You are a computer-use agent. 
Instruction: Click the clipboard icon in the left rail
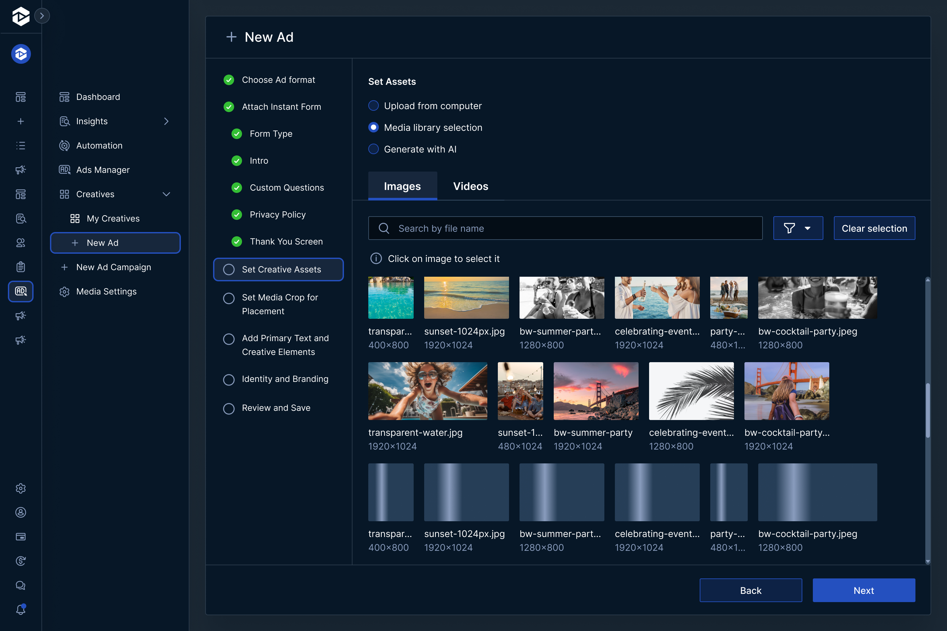[x=20, y=267]
